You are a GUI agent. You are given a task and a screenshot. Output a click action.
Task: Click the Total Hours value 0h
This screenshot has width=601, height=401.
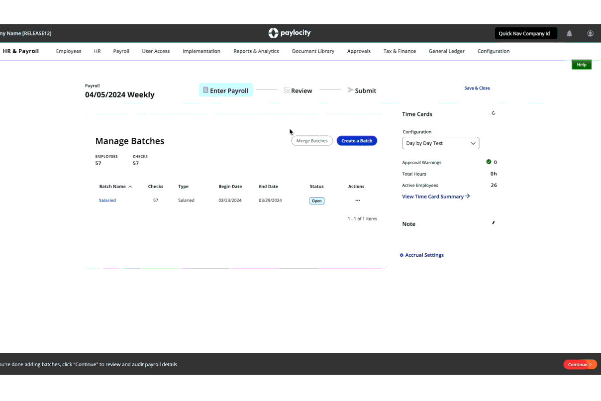494,174
